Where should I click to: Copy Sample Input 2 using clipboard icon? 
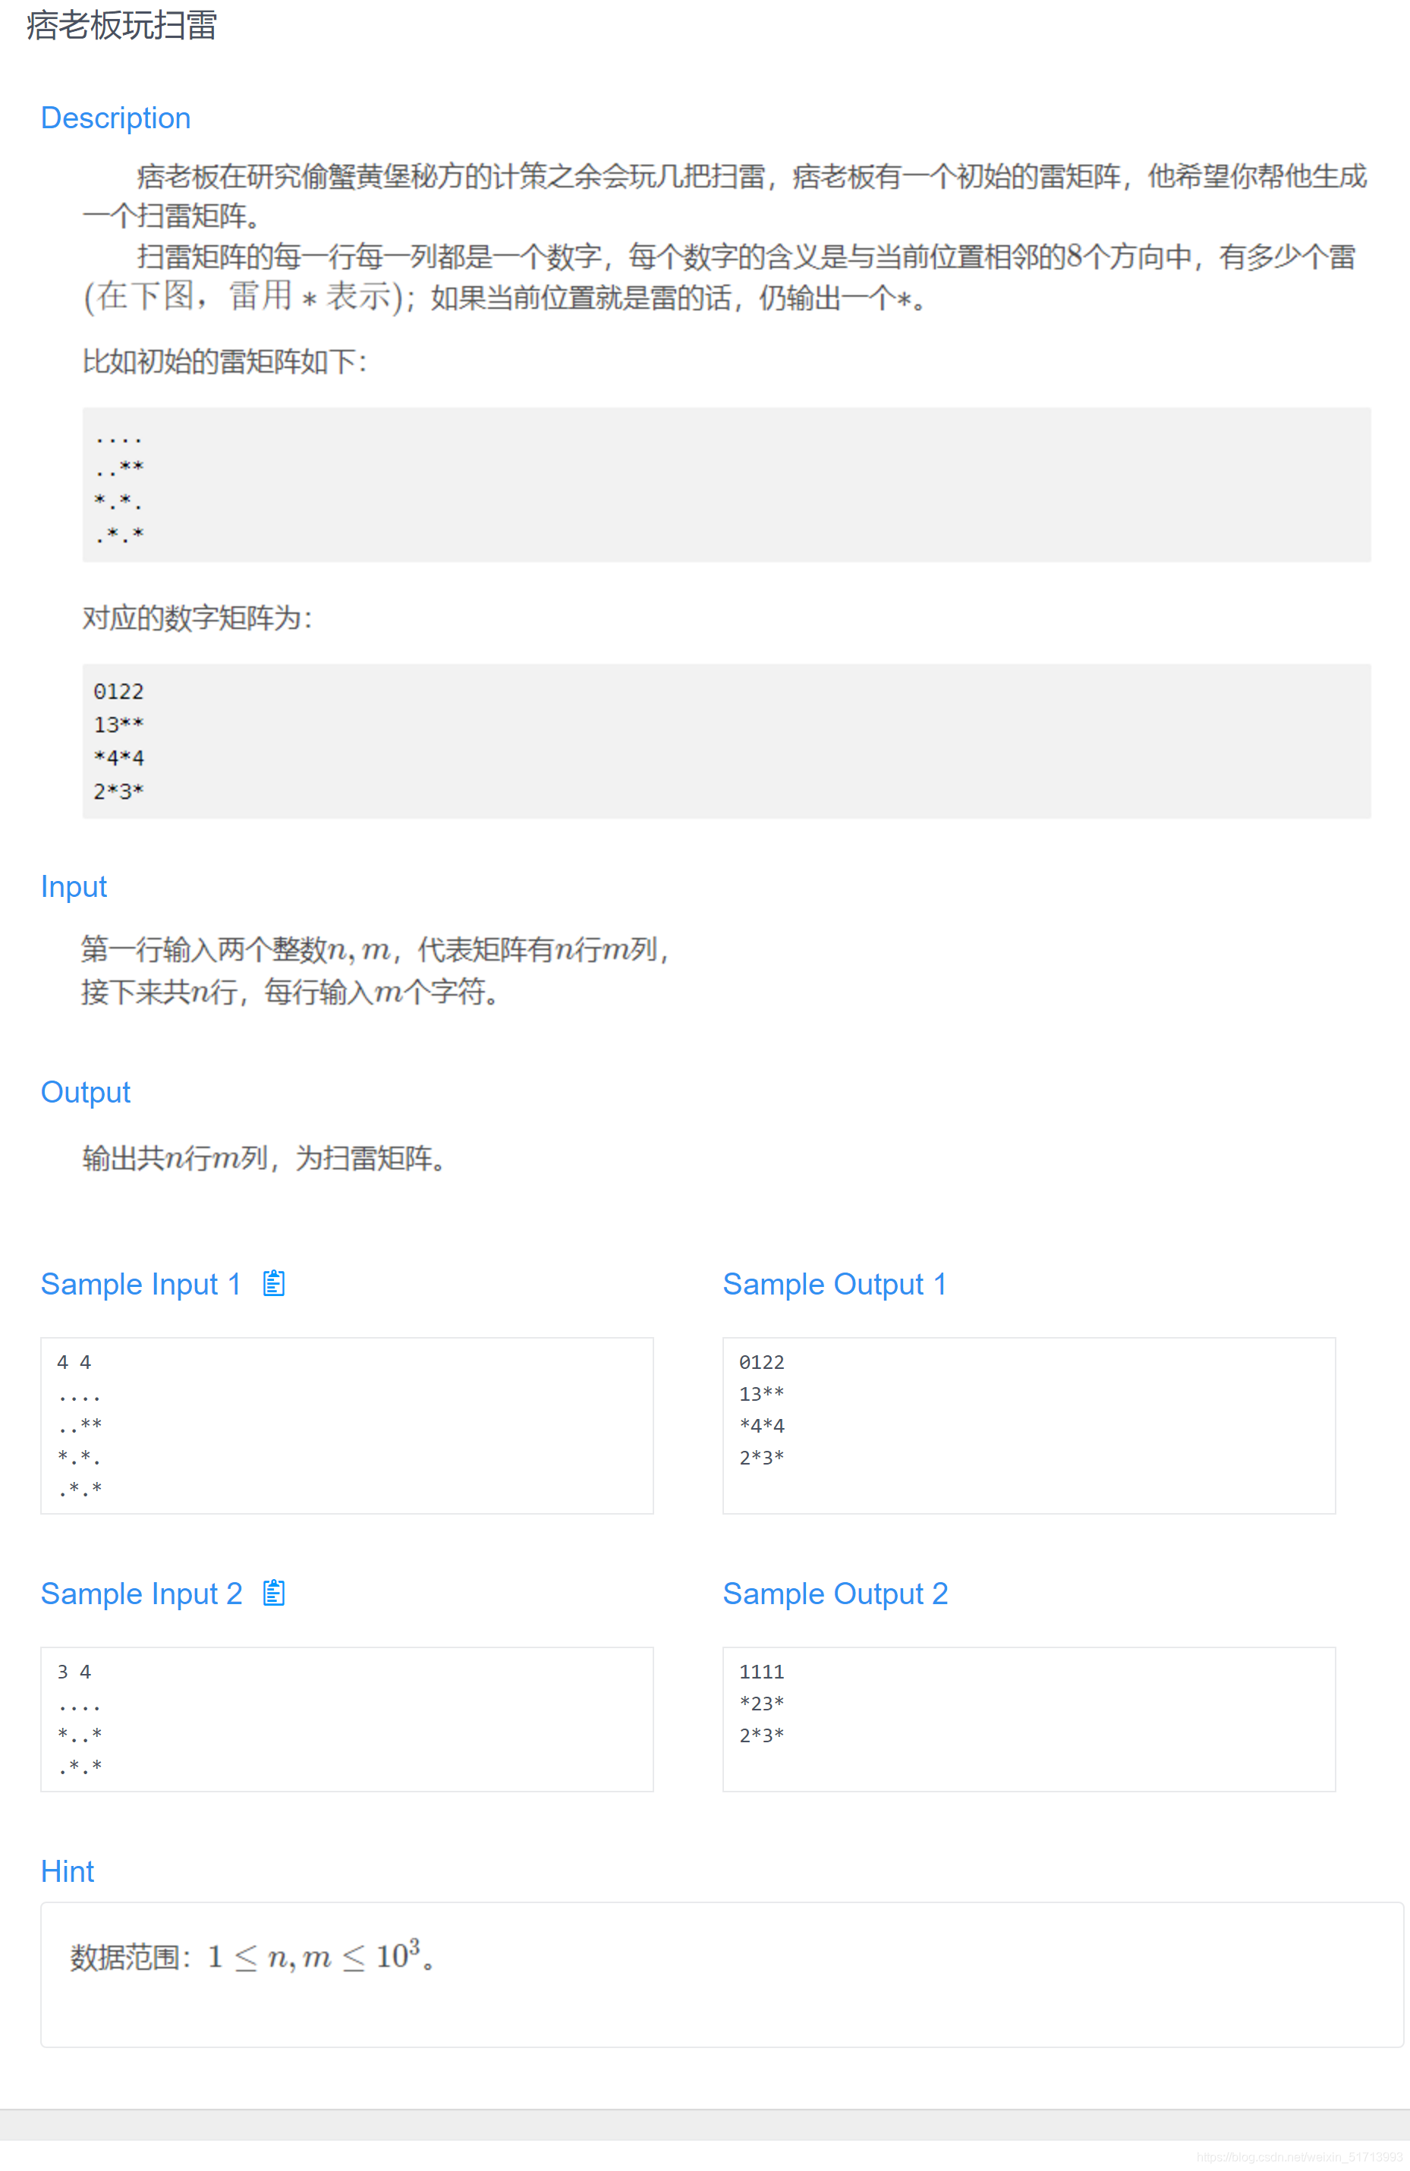coord(274,1593)
